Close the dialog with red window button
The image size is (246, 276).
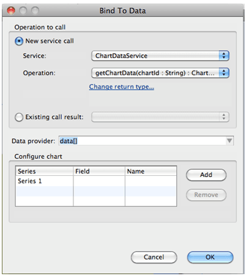[11, 10]
